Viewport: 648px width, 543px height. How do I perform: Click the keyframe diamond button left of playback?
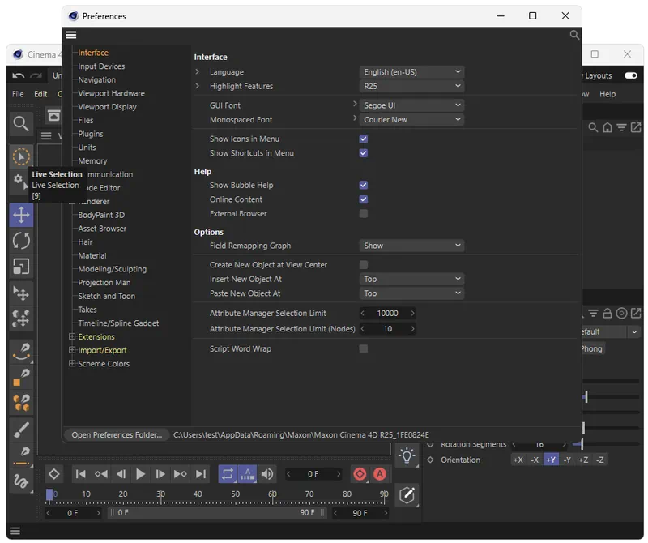coord(53,474)
